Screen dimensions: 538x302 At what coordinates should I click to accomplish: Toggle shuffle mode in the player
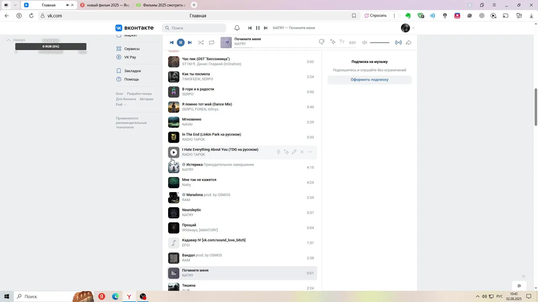pyautogui.click(x=201, y=42)
